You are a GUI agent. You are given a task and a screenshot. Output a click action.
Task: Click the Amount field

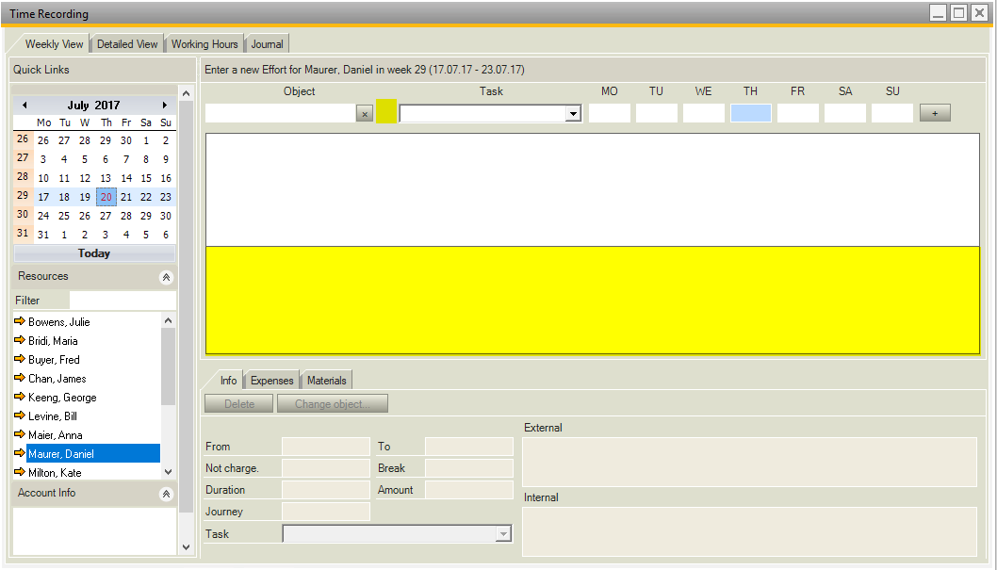point(469,489)
